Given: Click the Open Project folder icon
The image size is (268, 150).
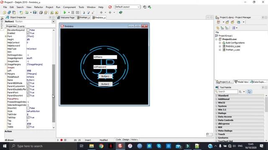Looking at the screenshot, I should pyautogui.click(x=46, y=12).
